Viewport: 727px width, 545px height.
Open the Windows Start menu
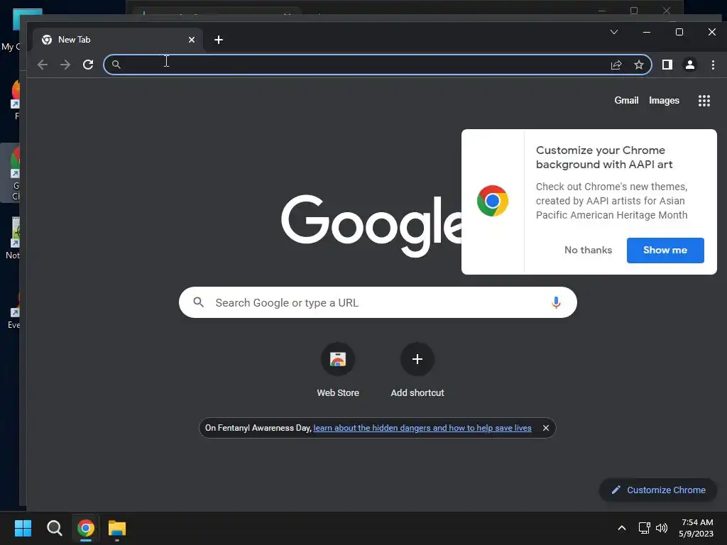[x=23, y=528]
